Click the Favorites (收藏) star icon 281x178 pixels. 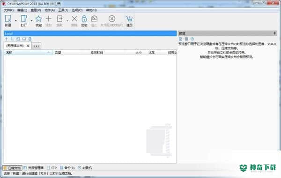tap(38, 19)
